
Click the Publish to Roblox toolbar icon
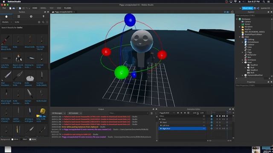click(x=20, y=8)
